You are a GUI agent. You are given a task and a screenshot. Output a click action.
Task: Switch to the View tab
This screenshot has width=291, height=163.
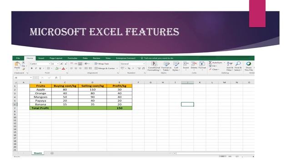[x=108, y=58]
